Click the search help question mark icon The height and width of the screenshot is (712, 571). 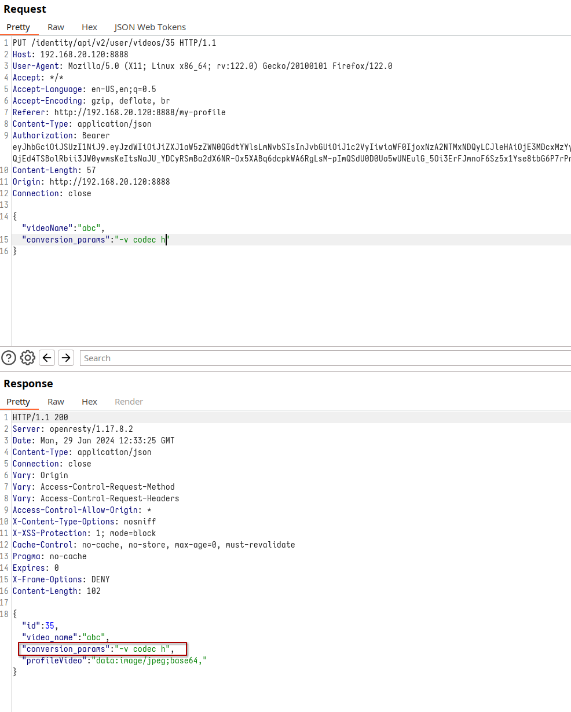click(x=9, y=358)
